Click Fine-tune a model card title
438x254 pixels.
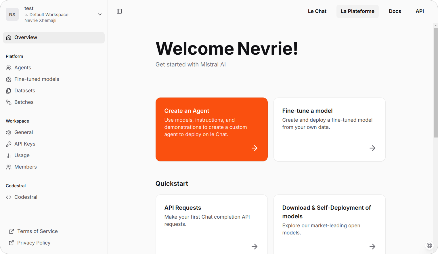(x=307, y=111)
